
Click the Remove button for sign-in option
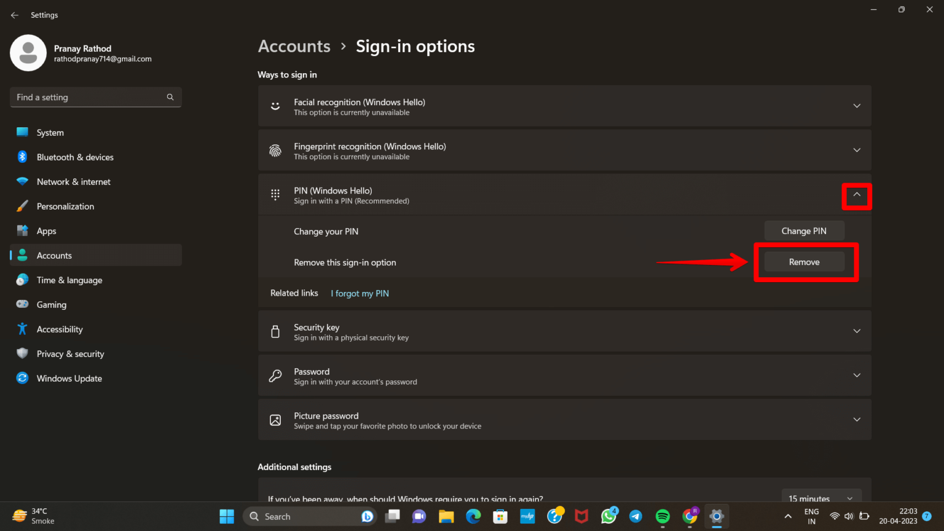(804, 261)
